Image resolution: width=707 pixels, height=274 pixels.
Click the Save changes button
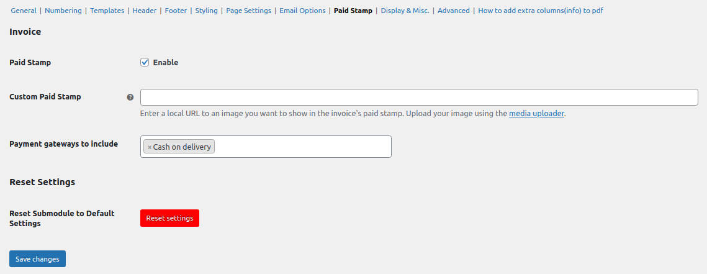(x=37, y=258)
